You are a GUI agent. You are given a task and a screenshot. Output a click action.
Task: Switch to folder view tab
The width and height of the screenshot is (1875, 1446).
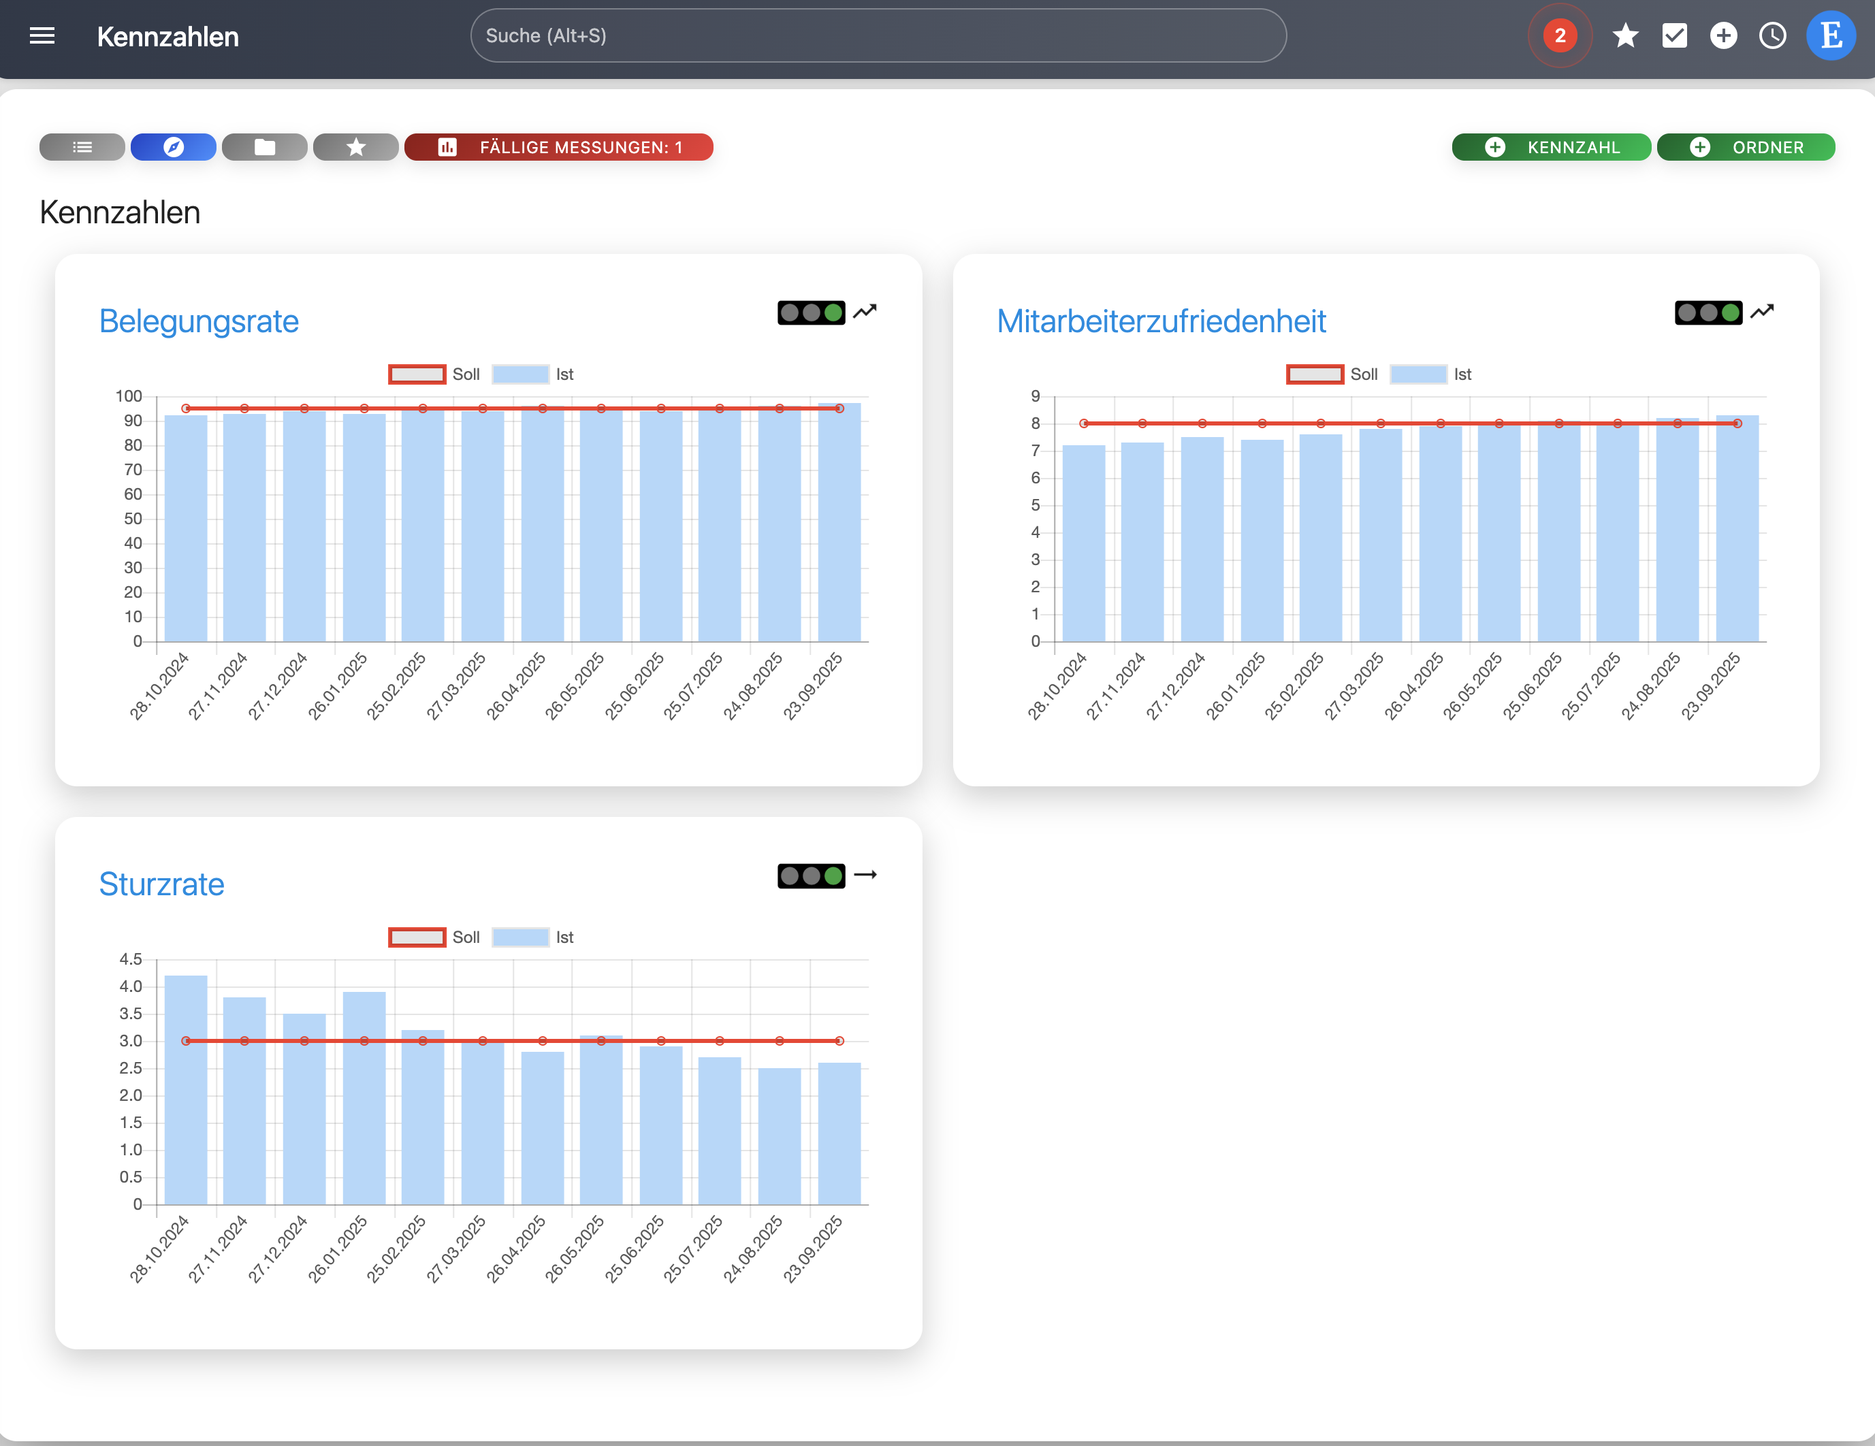264,147
